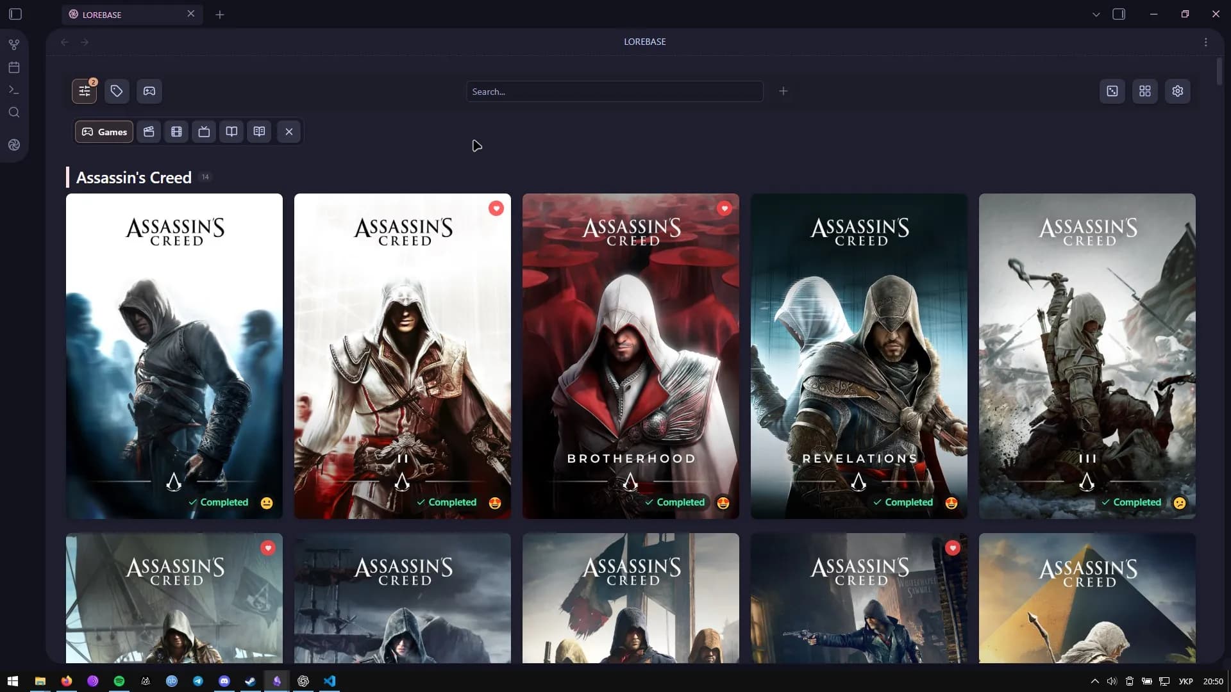Toggle favorite heart on Assassin's Creed II
Viewport: 1231px width, 692px height.
(496, 208)
